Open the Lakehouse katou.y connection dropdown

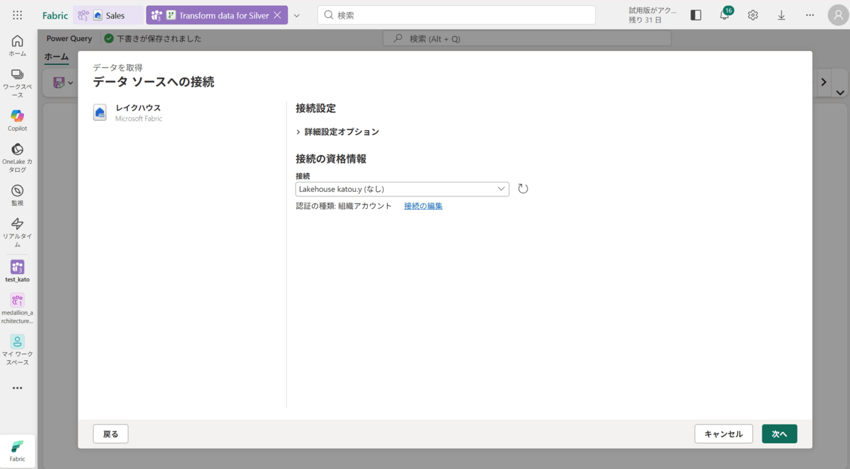(x=402, y=189)
